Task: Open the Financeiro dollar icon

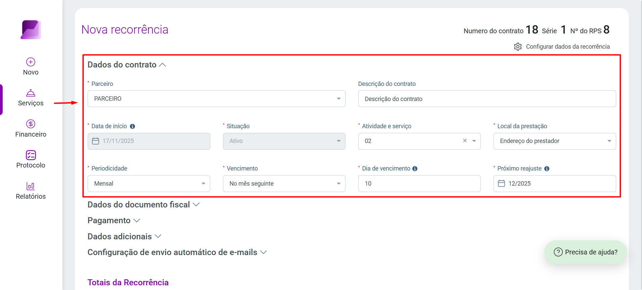Action: tap(31, 124)
